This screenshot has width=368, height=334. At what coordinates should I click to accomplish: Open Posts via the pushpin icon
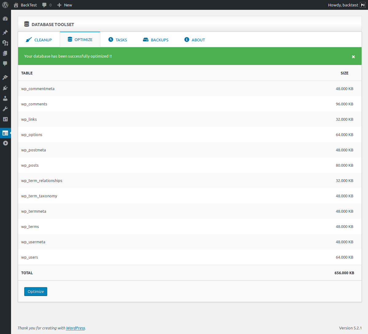[x=5, y=32]
